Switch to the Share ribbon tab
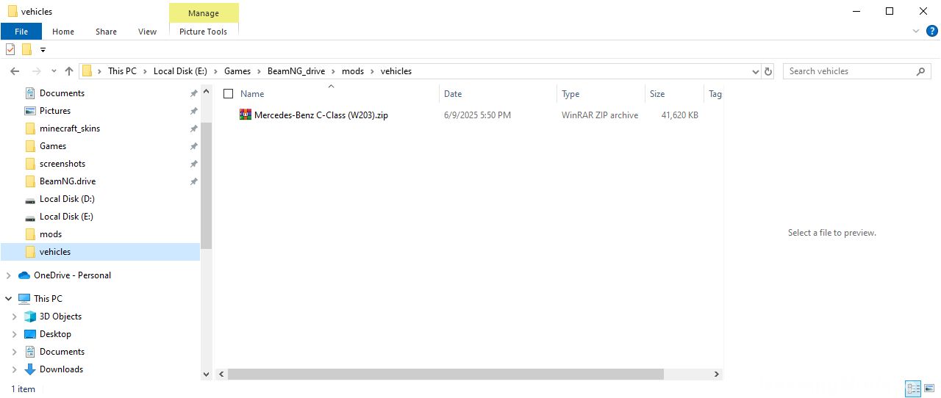941x398 pixels. point(106,32)
